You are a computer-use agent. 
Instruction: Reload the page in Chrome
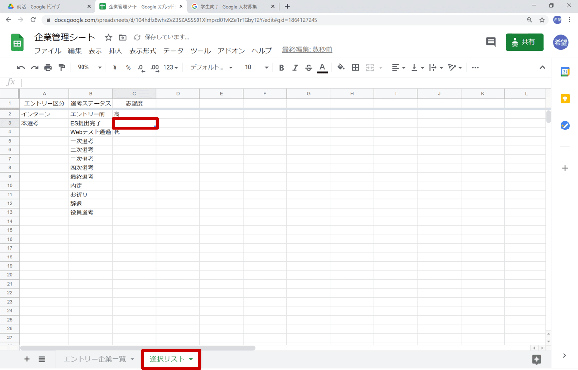33,20
